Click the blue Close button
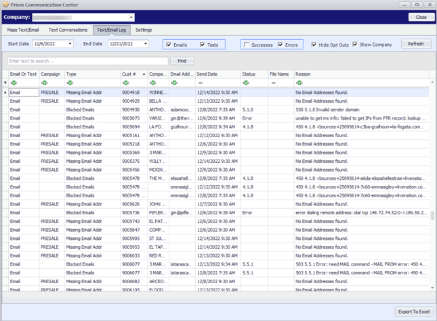 tap(421, 17)
